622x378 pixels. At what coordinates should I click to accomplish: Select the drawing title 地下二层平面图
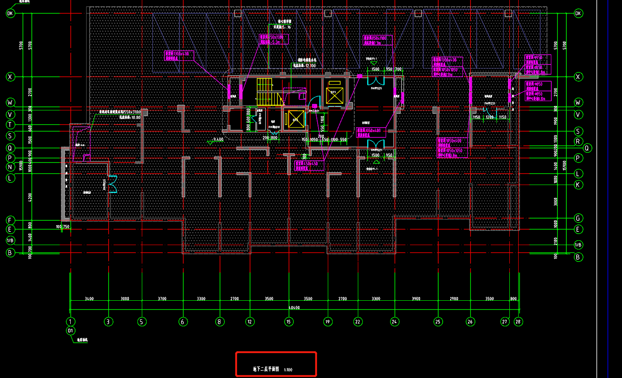[x=266, y=369]
